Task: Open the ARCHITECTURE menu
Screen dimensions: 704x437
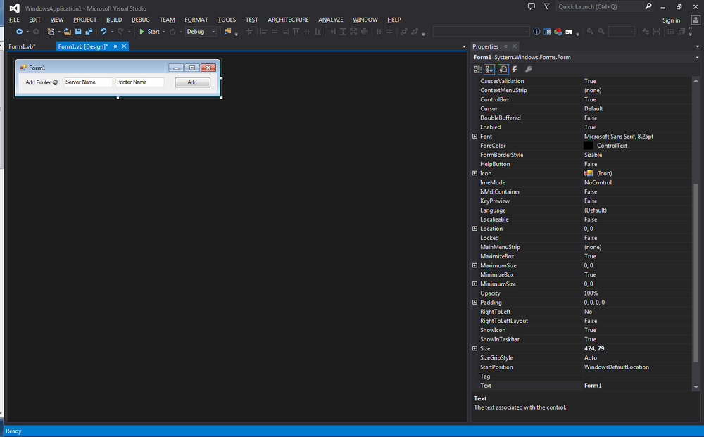Action: coord(288,20)
